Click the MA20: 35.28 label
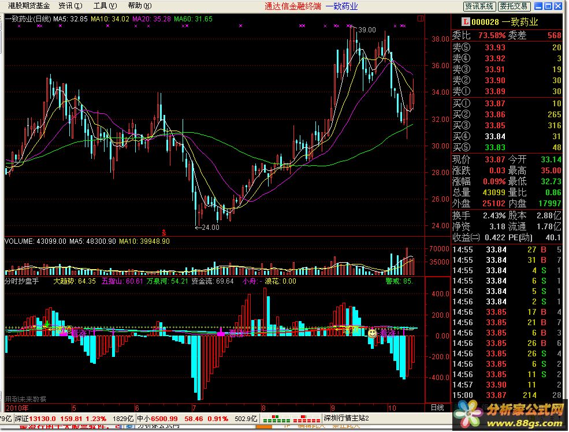 [x=152, y=19]
